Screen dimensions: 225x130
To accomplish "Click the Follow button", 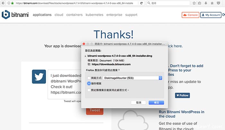I will click(182, 95).
